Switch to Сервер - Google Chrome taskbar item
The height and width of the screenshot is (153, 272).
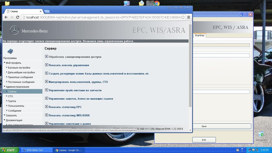point(69,150)
